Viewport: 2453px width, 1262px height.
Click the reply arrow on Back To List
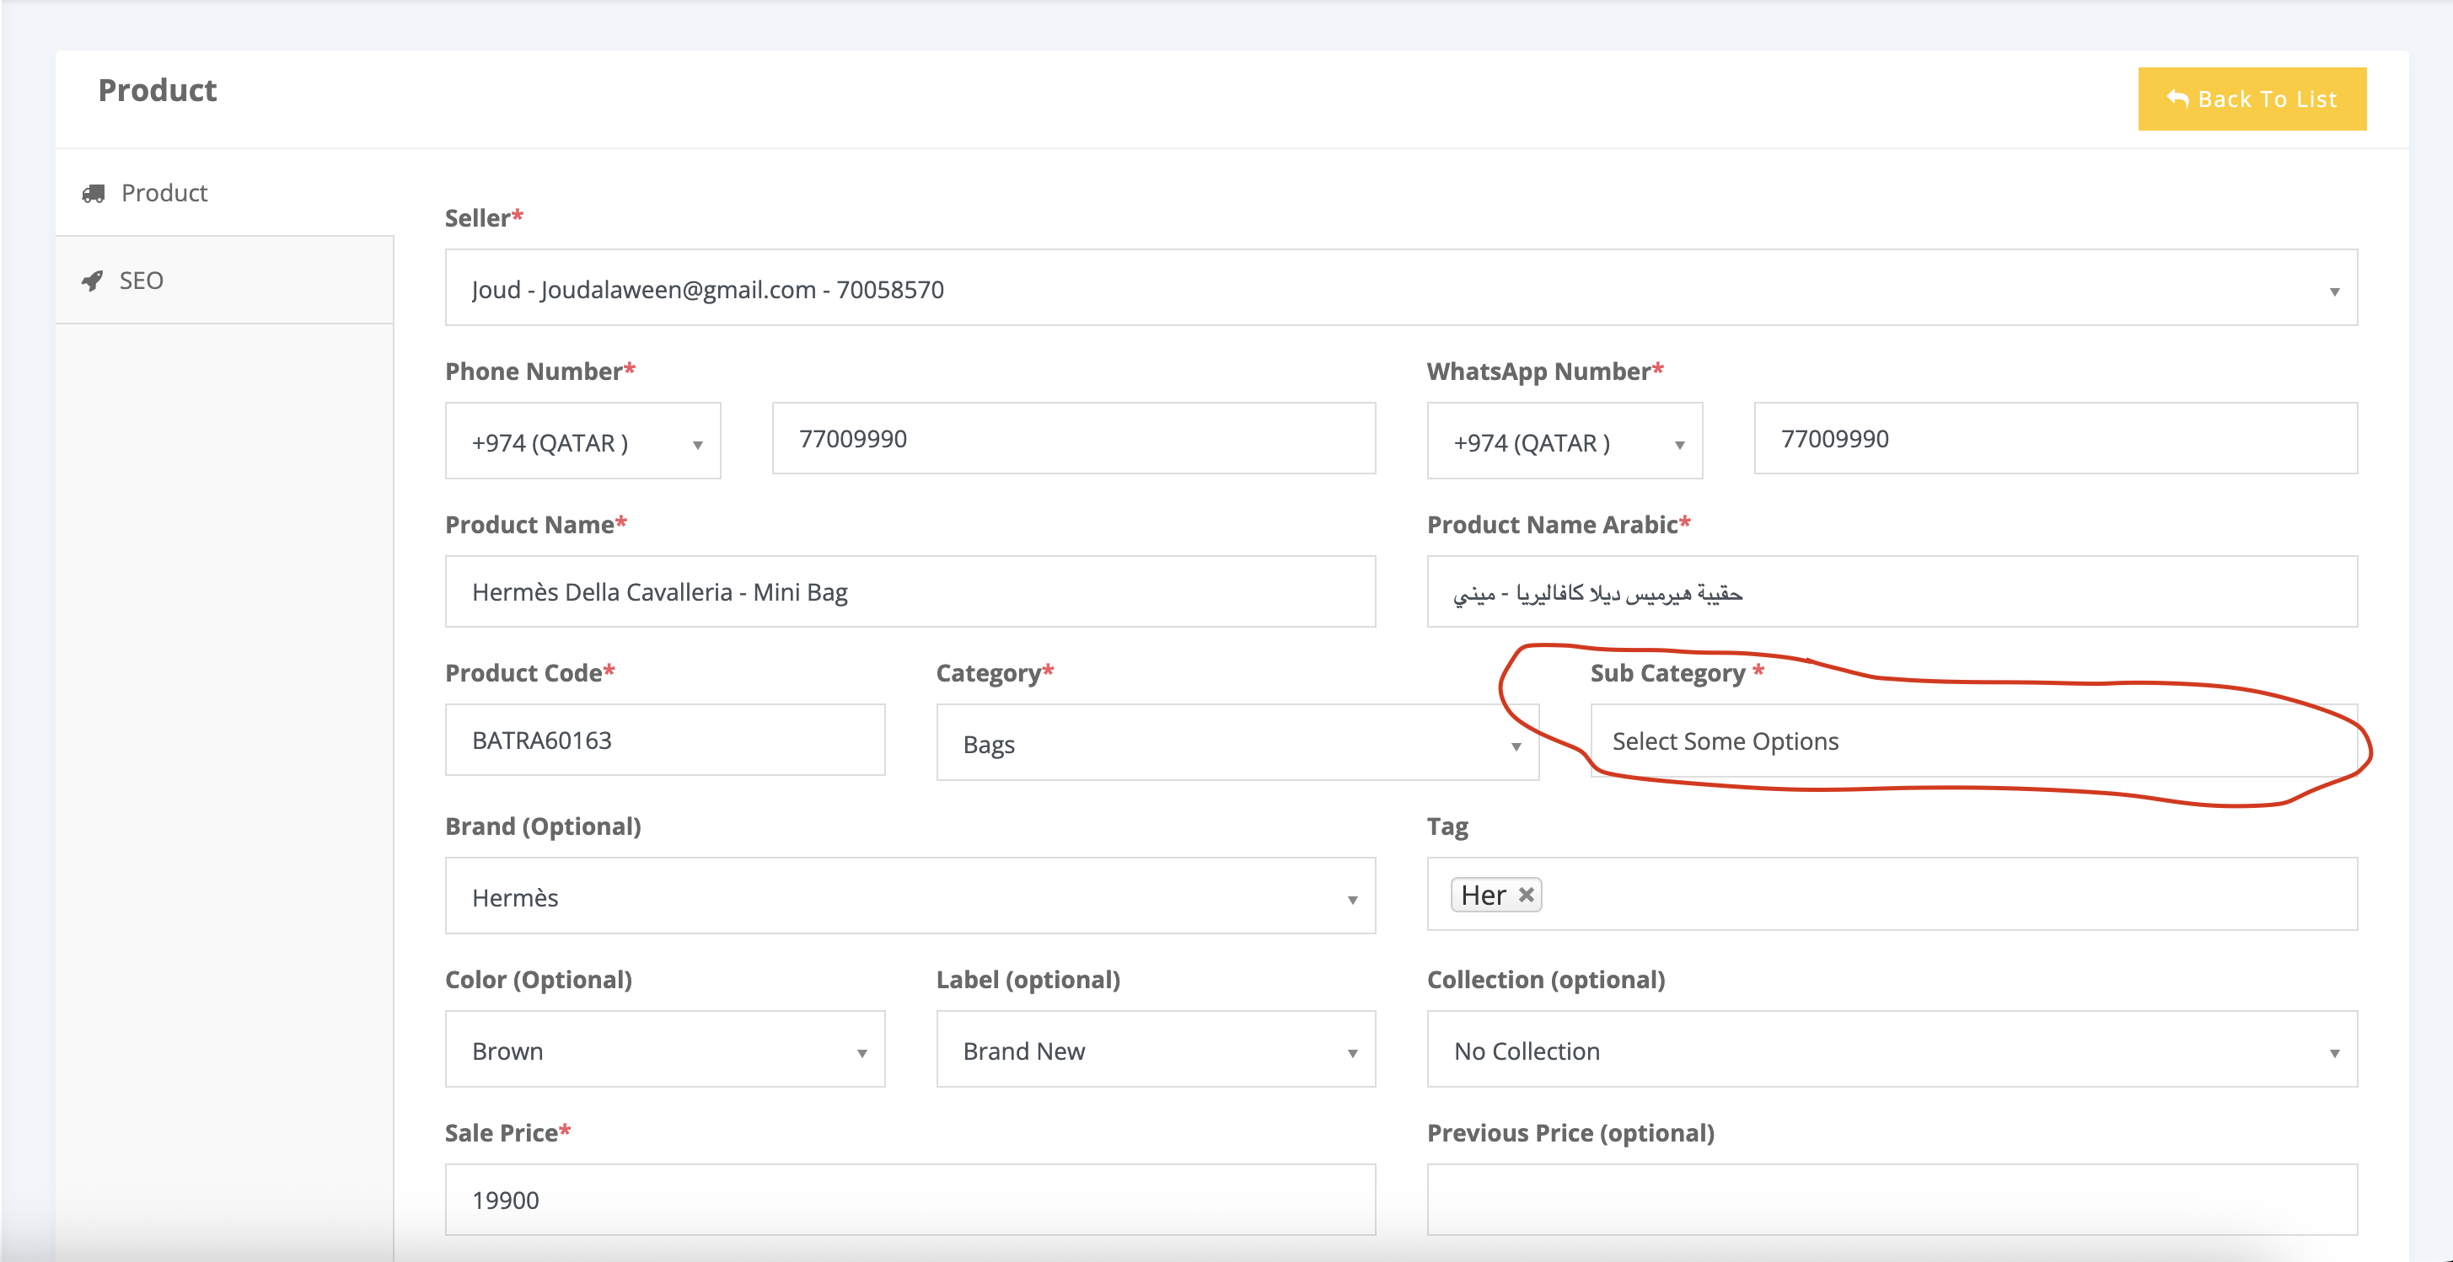(x=2177, y=99)
